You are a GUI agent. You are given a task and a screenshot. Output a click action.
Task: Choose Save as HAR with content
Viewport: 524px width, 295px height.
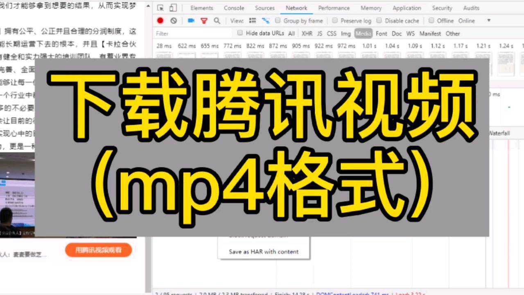pyautogui.click(x=264, y=252)
